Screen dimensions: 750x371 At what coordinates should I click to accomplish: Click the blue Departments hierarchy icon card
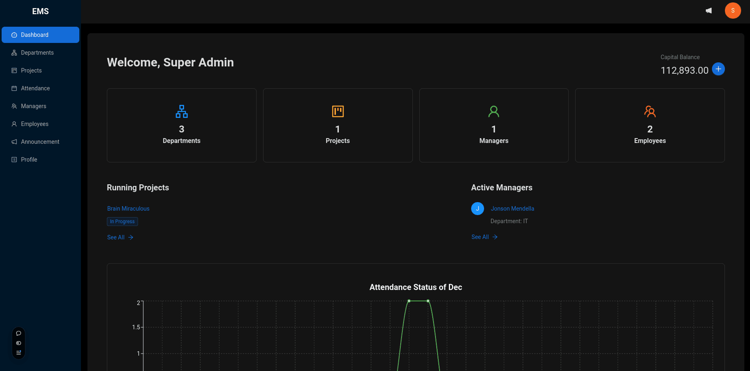coord(182,125)
